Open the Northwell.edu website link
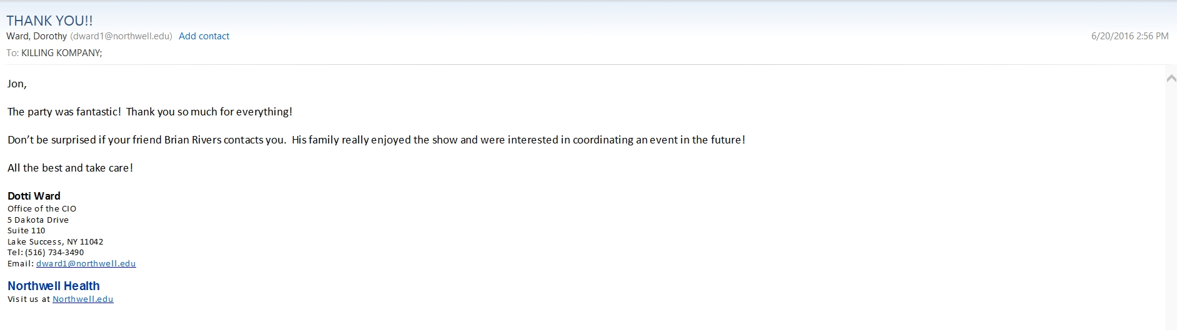This screenshot has width=1177, height=330. (x=83, y=299)
